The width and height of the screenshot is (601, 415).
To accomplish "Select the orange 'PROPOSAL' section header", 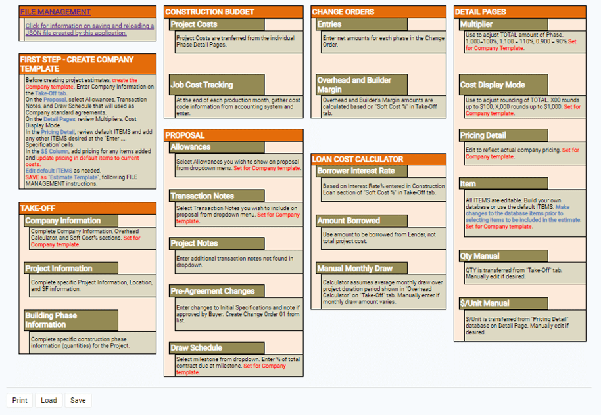I will coord(233,135).
